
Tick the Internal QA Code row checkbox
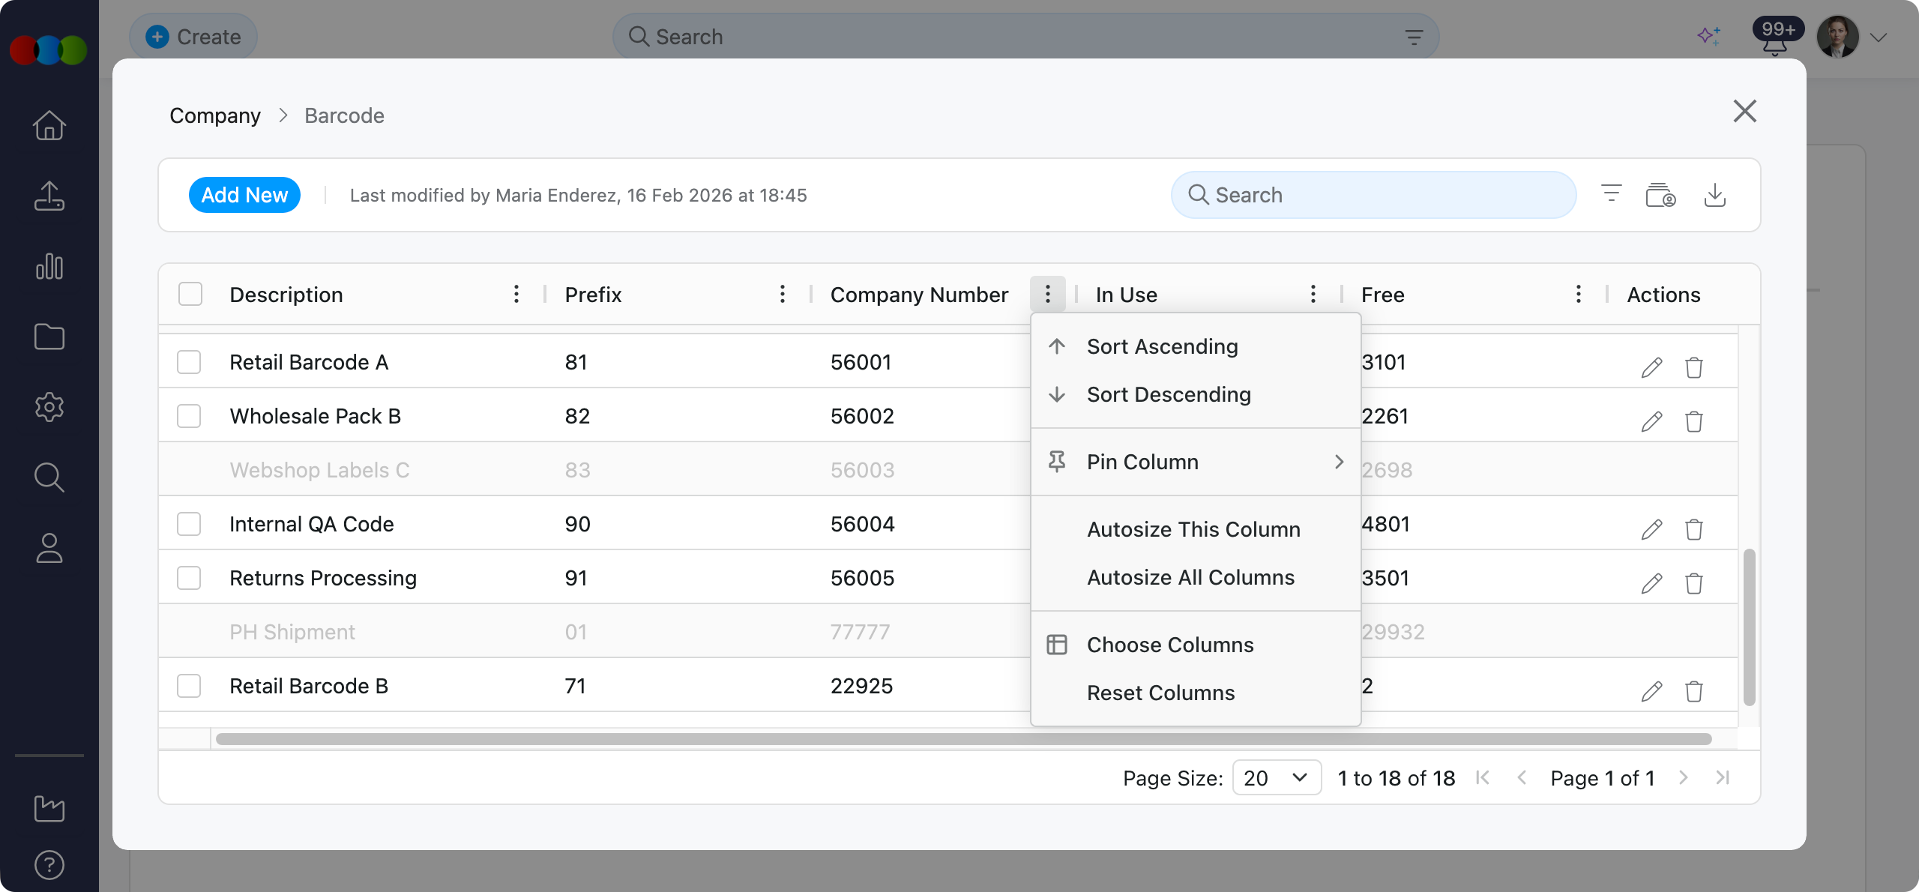[x=190, y=523]
